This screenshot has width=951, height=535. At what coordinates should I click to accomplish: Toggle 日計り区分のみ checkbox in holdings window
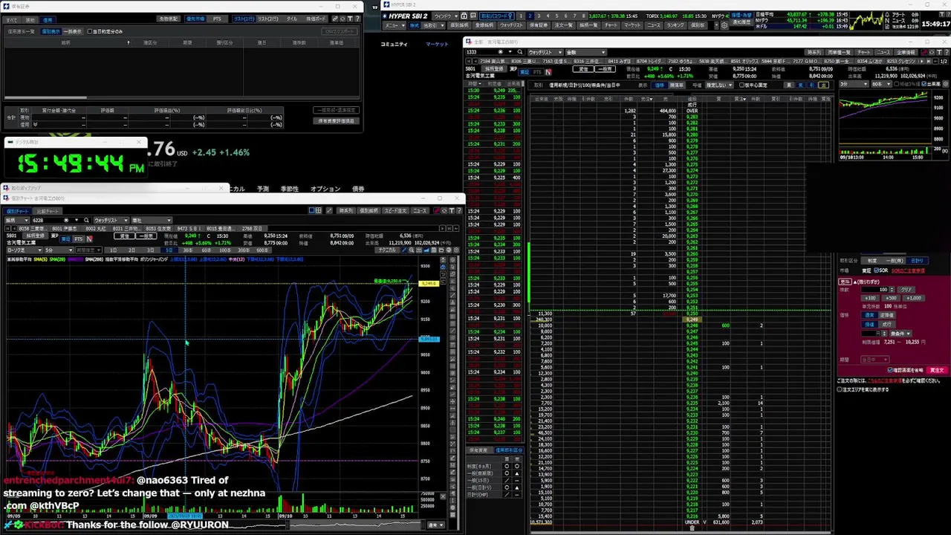click(90, 31)
